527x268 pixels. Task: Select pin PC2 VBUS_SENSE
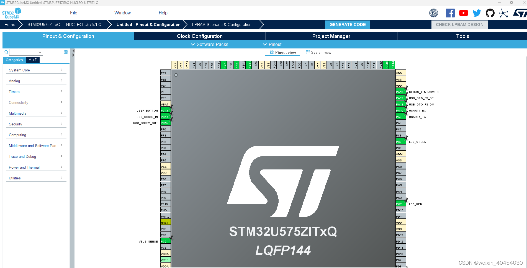pos(165,241)
